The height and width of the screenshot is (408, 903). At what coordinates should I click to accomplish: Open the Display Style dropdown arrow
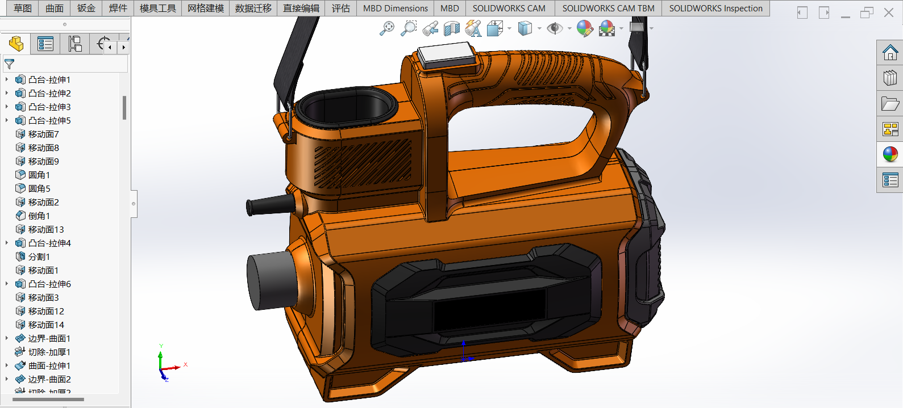click(x=539, y=28)
